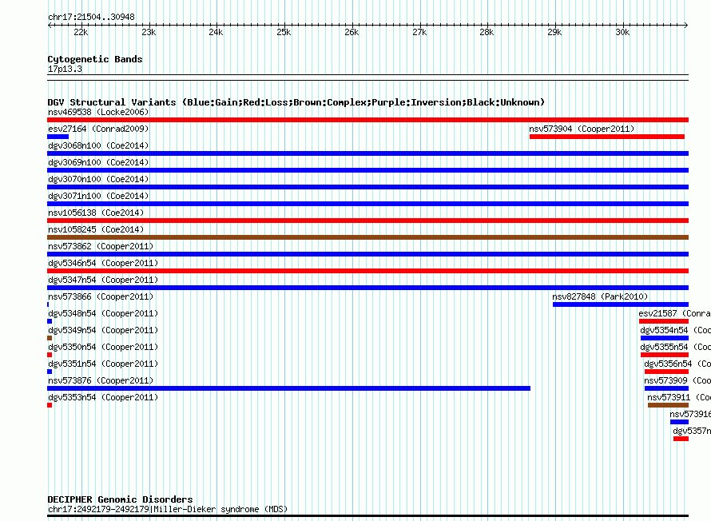This screenshot has width=711, height=521.
Task: Open the dgv3068n100 (Coe2014) variant label
Action: tap(98, 145)
